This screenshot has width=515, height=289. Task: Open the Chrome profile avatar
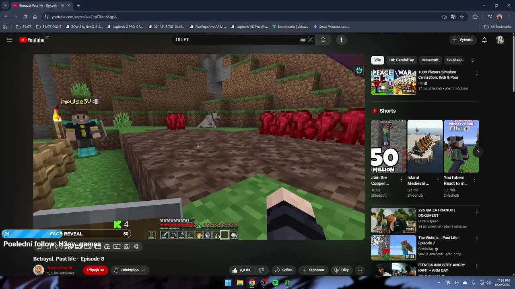point(499,17)
